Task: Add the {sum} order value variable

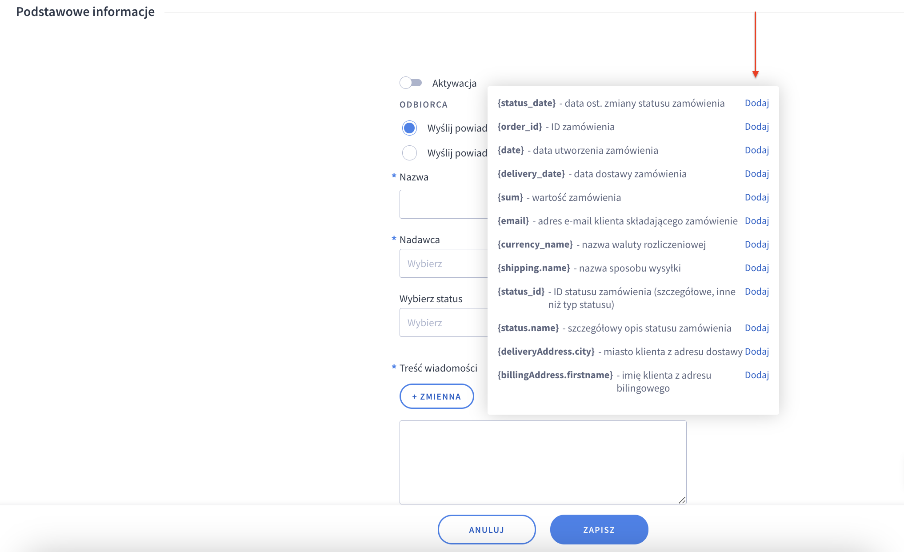Action: (x=756, y=197)
